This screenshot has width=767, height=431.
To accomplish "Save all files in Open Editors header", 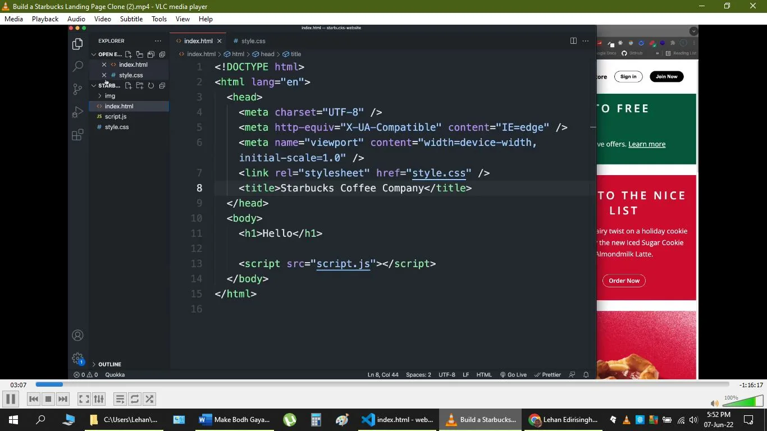I will (x=150, y=54).
